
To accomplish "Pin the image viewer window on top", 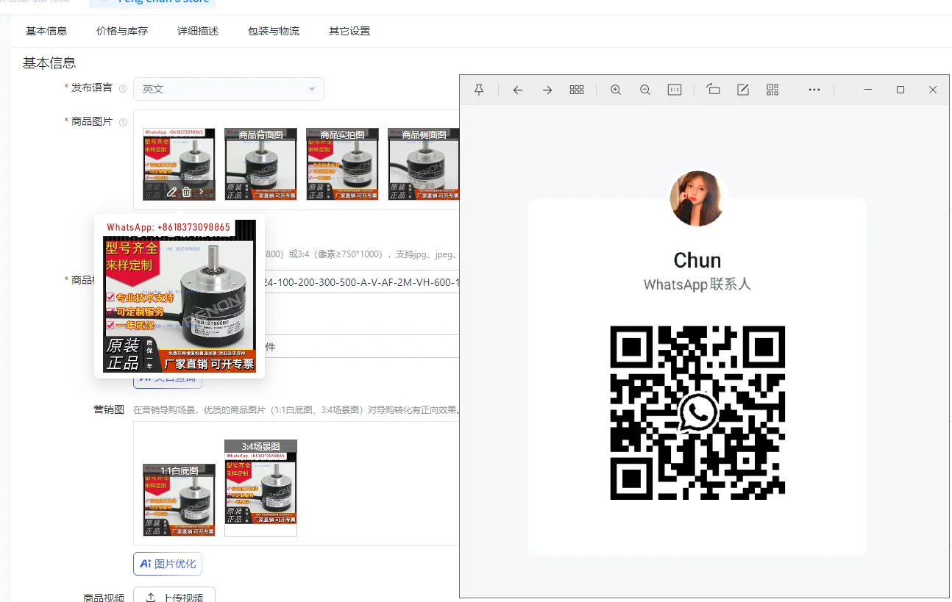I will point(479,89).
